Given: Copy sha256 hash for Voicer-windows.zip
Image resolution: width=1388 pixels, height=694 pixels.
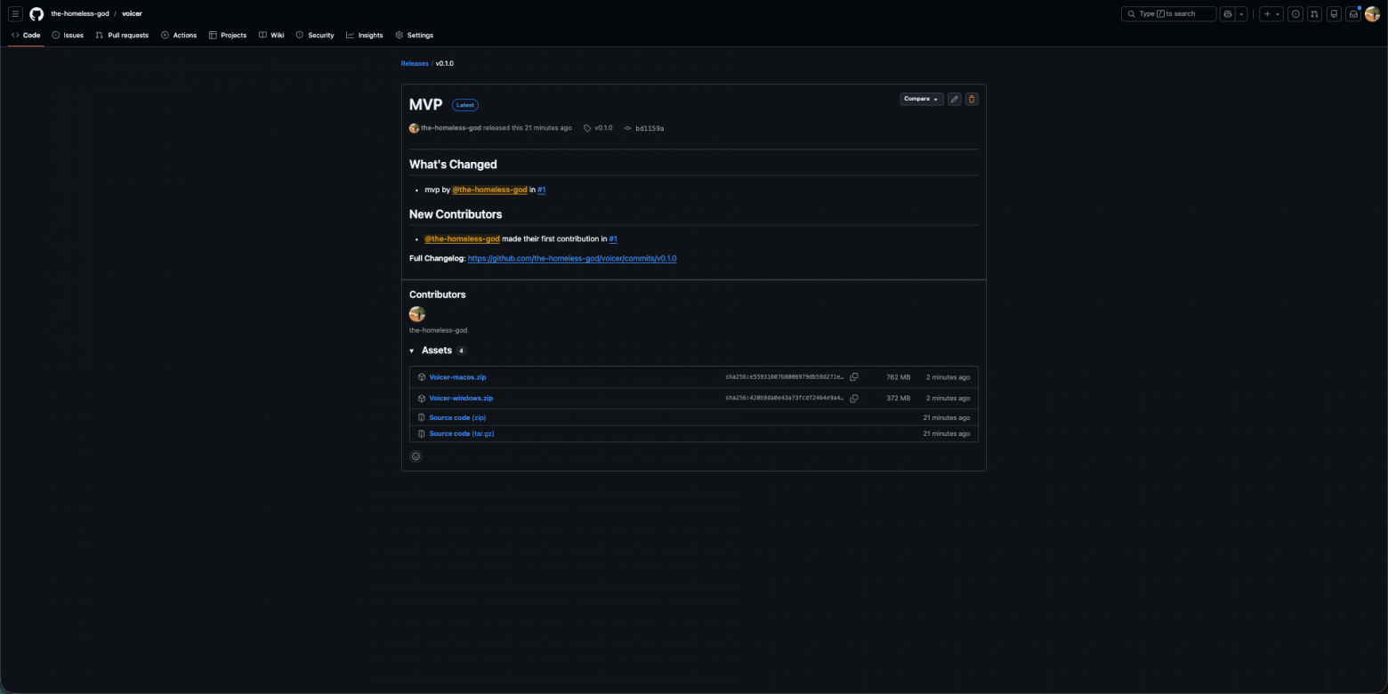Looking at the screenshot, I should pyautogui.click(x=854, y=399).
